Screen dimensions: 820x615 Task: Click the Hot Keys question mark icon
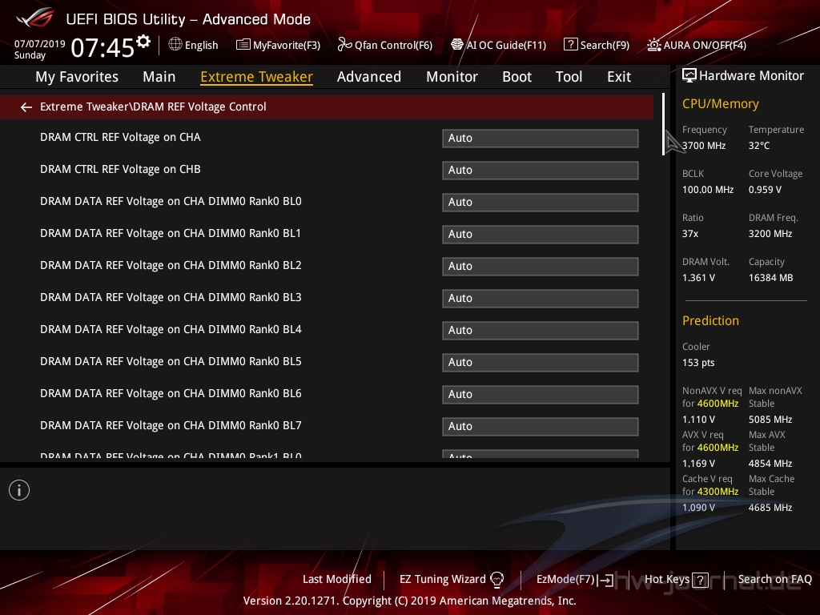700,580
